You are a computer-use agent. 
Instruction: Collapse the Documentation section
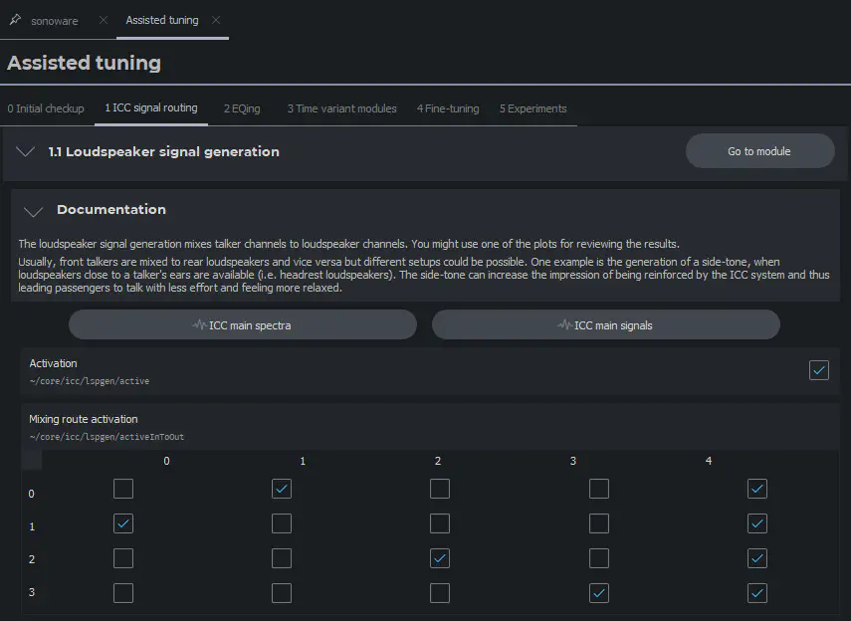33,211
